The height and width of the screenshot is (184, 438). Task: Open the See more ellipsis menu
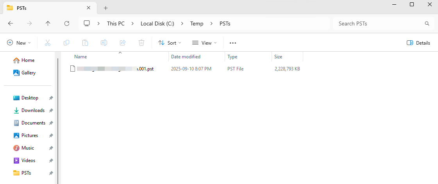pyautogui.click(x=233, y=43)
